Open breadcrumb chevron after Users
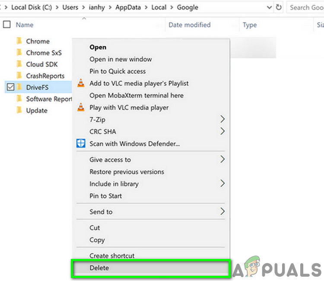Screen dimensions: 324x281 (83, 7)
